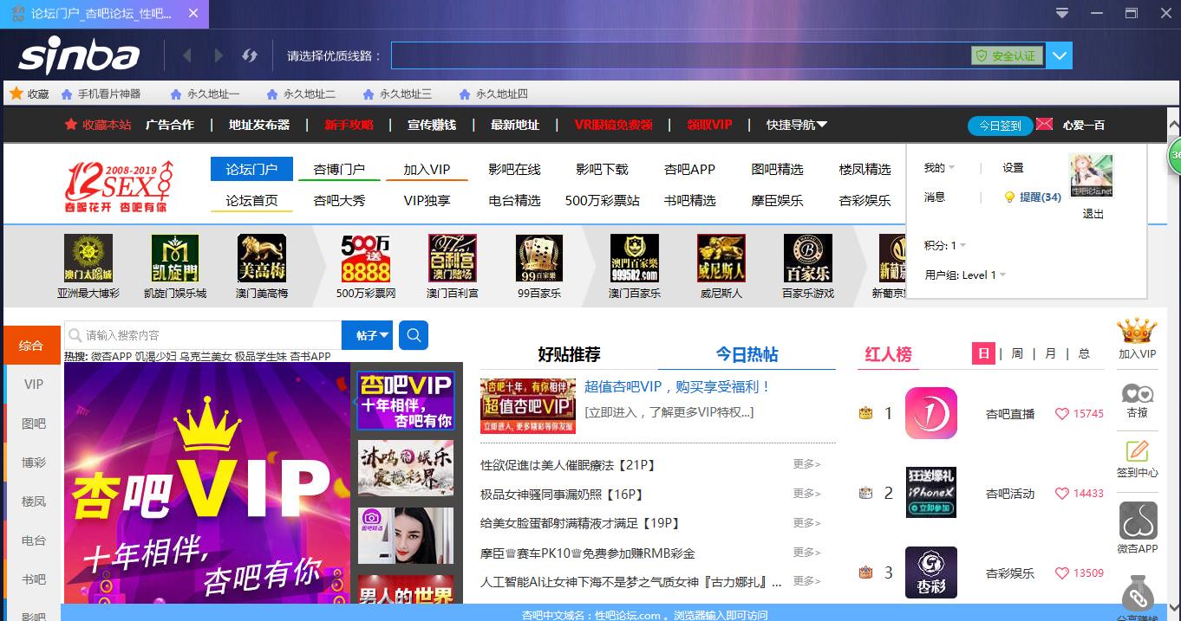Click the Sinba logo
The image size is (1181, 621).
click(x=79, y=56)
